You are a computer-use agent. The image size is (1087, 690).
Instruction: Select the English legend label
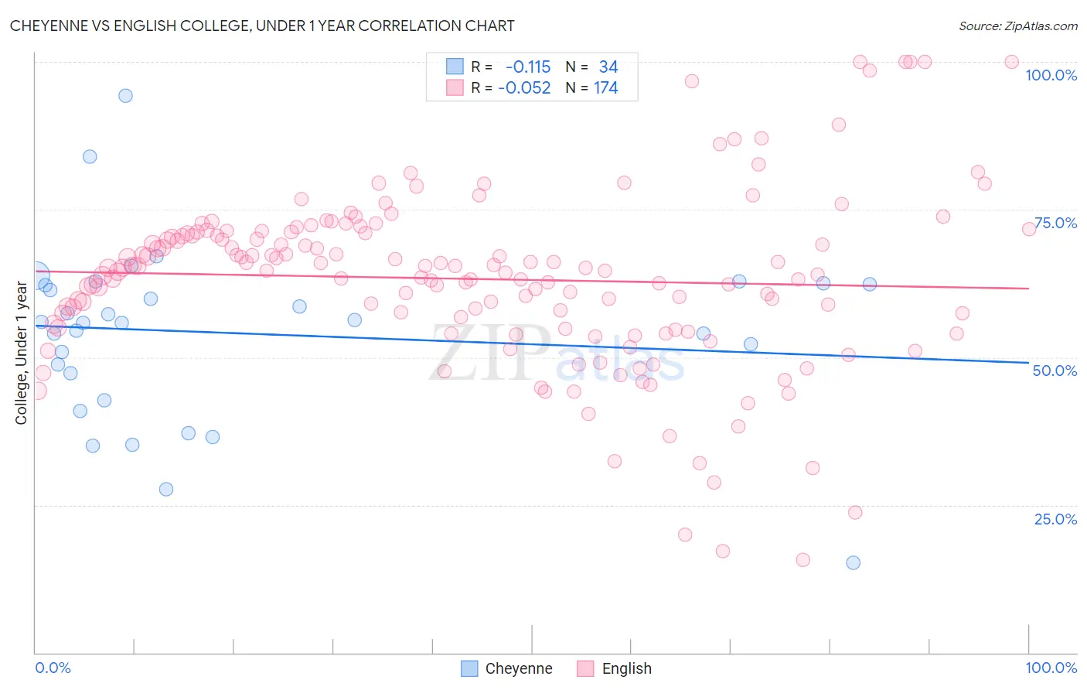[627, 668]
